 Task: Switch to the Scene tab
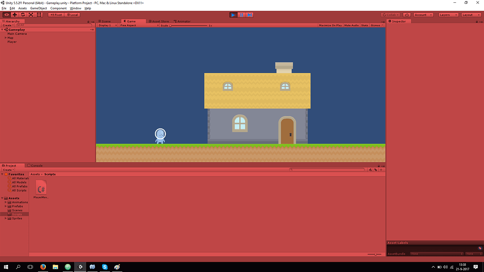pyautogui.click(x=105, y=21)
